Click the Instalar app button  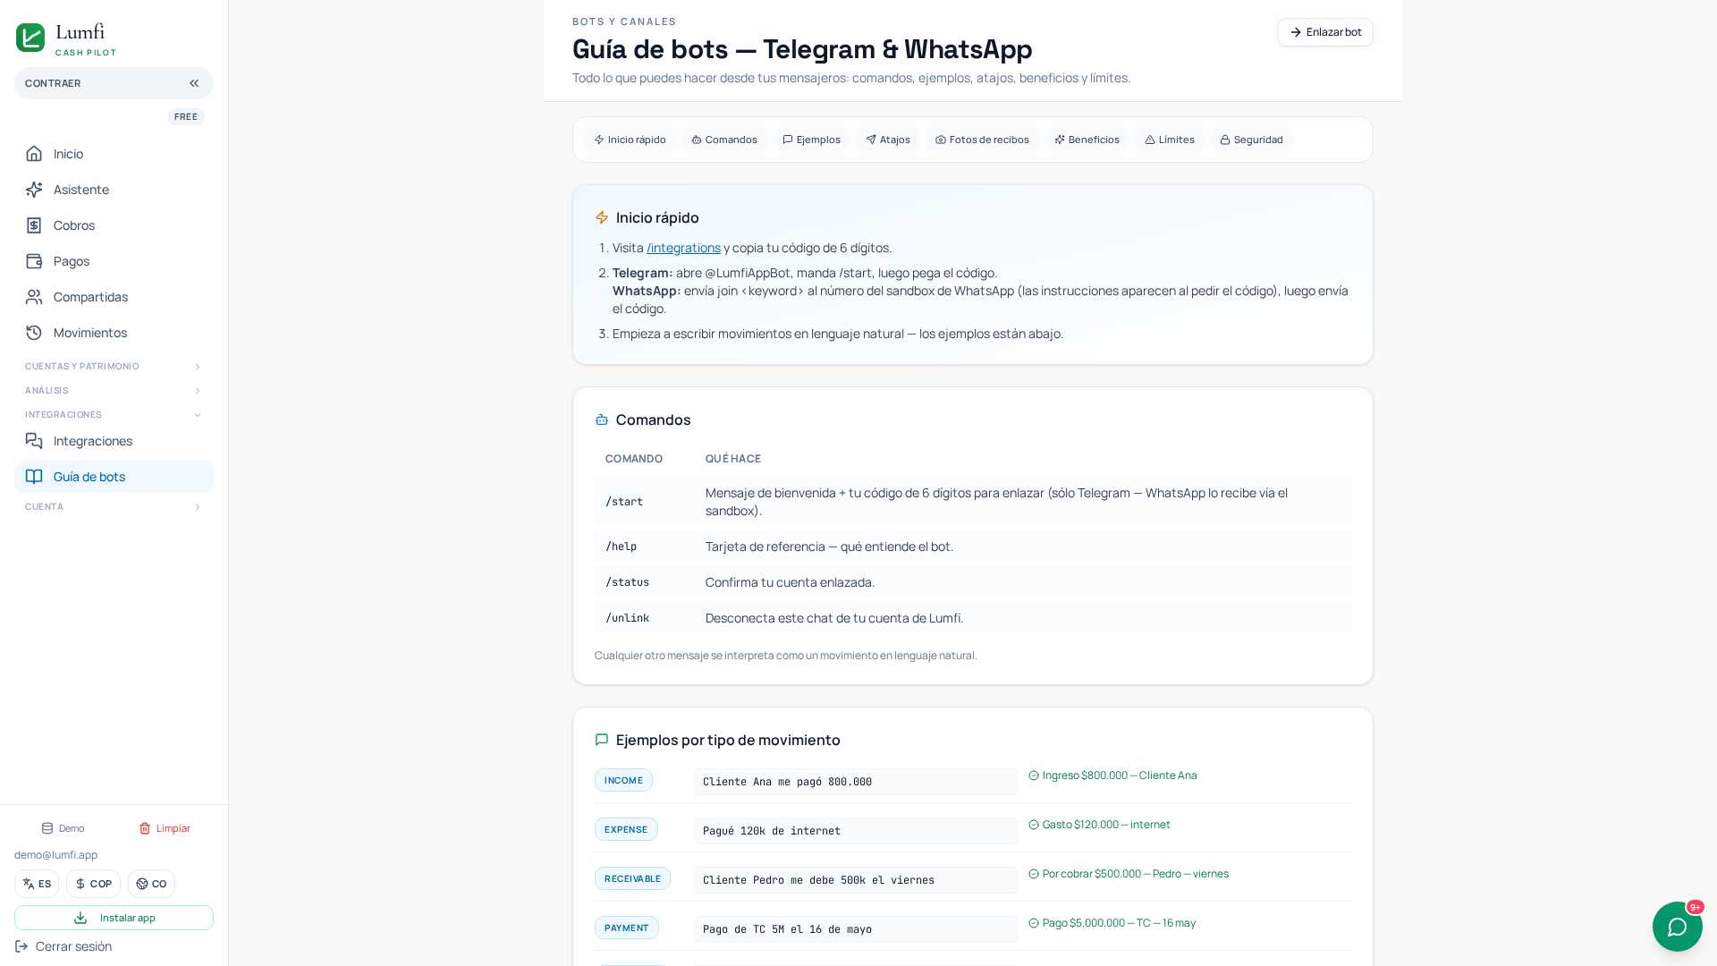coord(114,918)
